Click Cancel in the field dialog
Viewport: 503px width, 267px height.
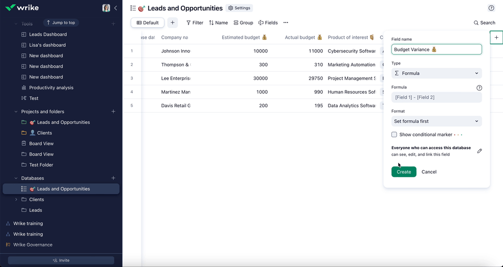click(x=429, y=172)
